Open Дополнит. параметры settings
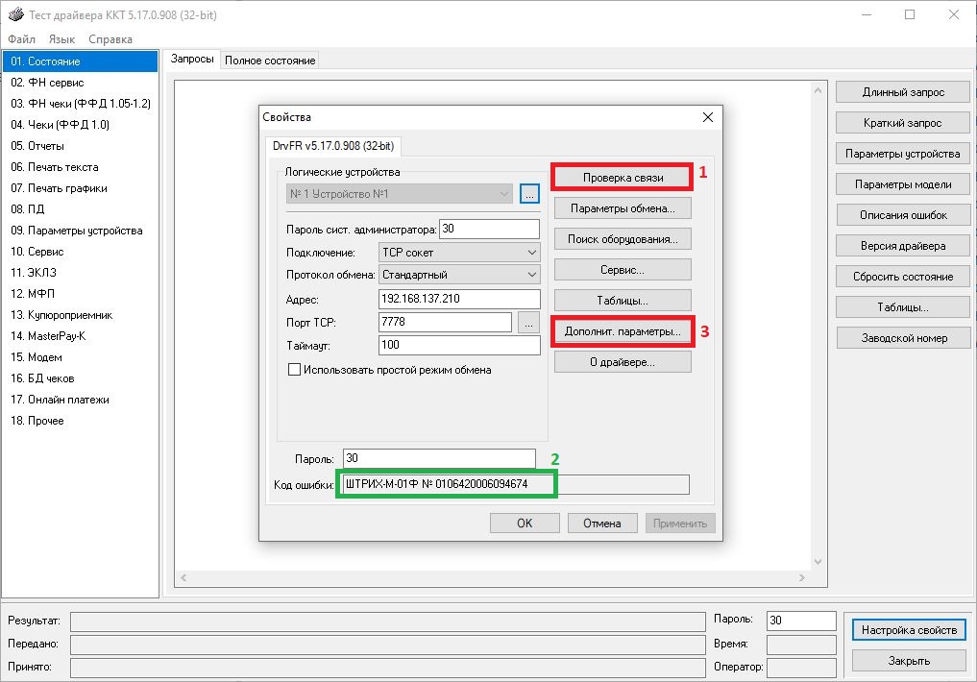The height and width of the screenshot is (682, 977). [622, 331]
